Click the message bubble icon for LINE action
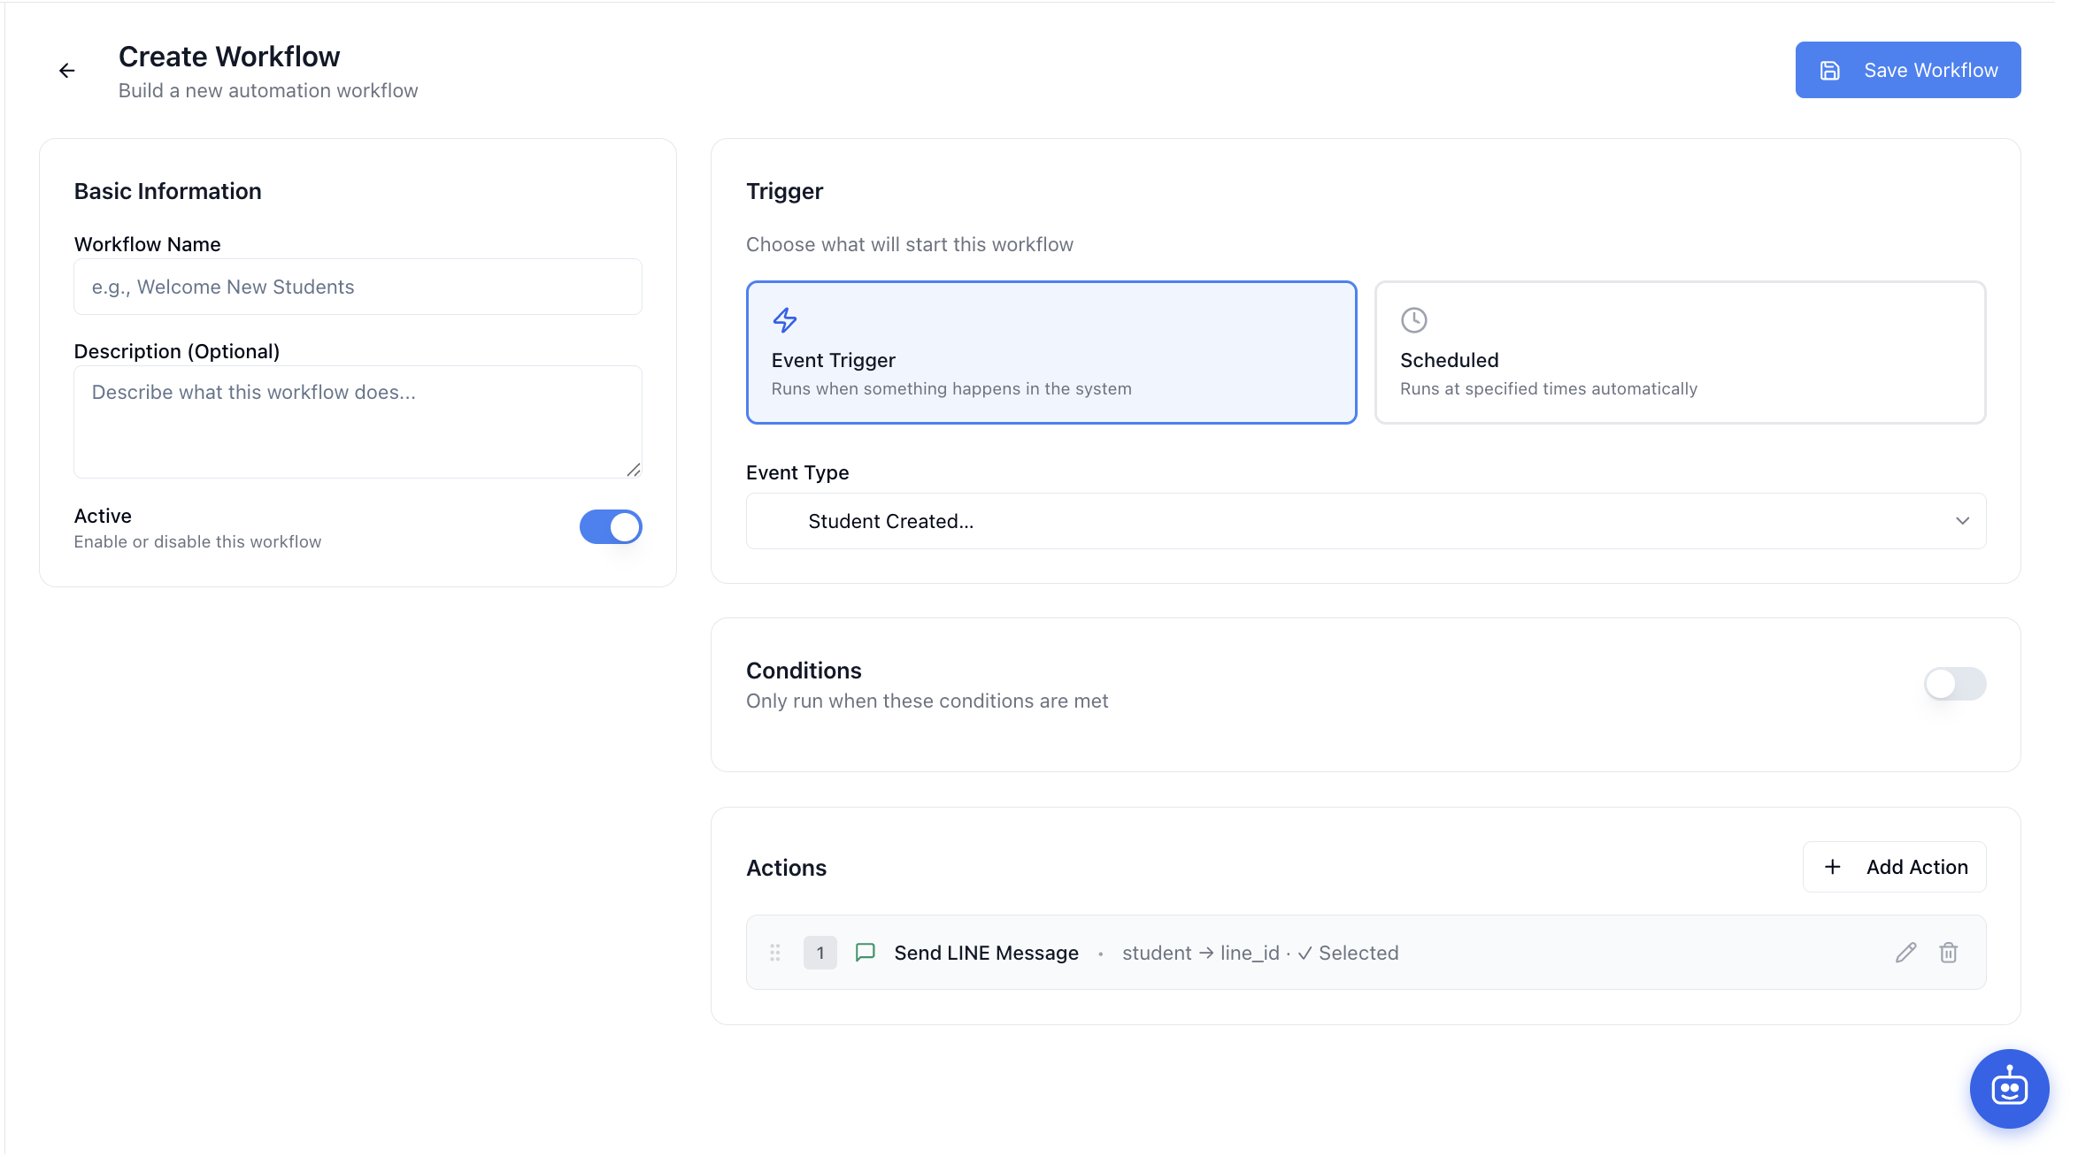Screen dimensions: 2078x1157 866,953
